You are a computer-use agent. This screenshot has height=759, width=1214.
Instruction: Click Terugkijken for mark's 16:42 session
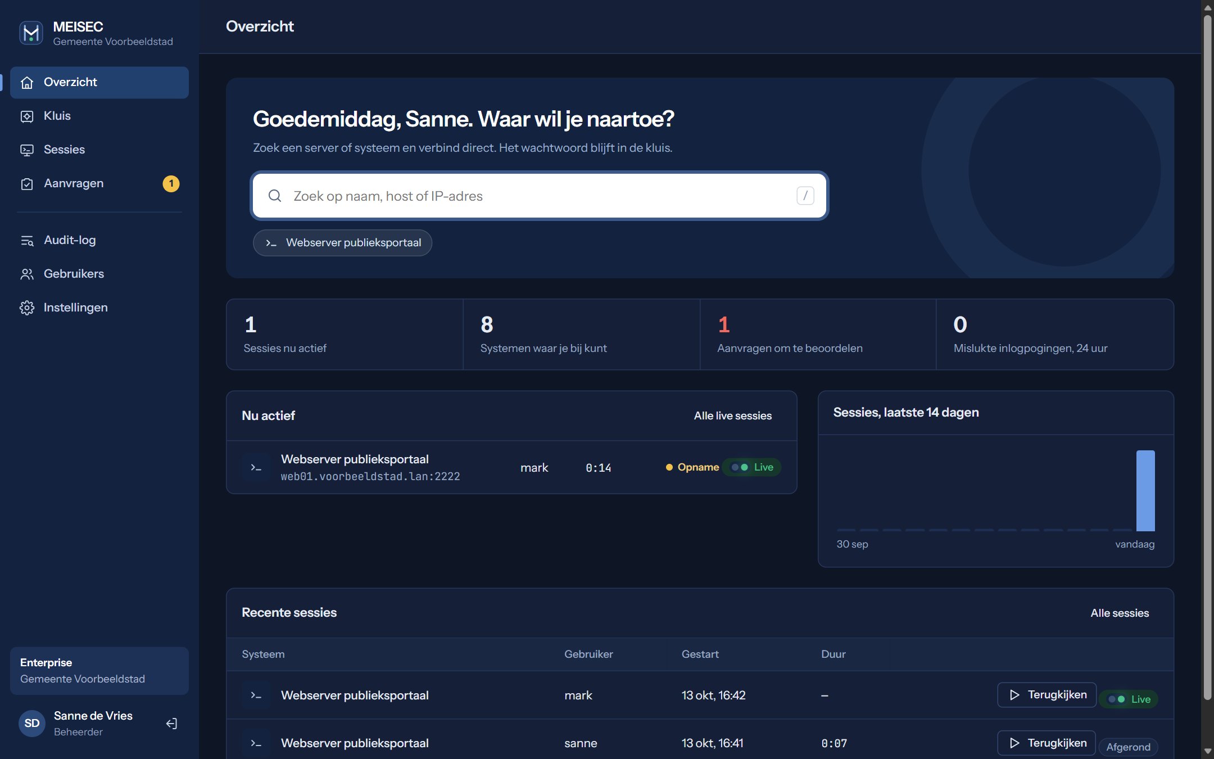coord(1047,695)
